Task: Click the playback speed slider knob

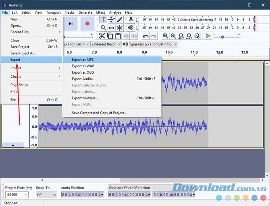Action: click(x=222, y=37)
